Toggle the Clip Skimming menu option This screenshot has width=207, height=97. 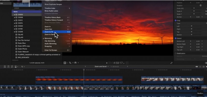click(57, 41)
